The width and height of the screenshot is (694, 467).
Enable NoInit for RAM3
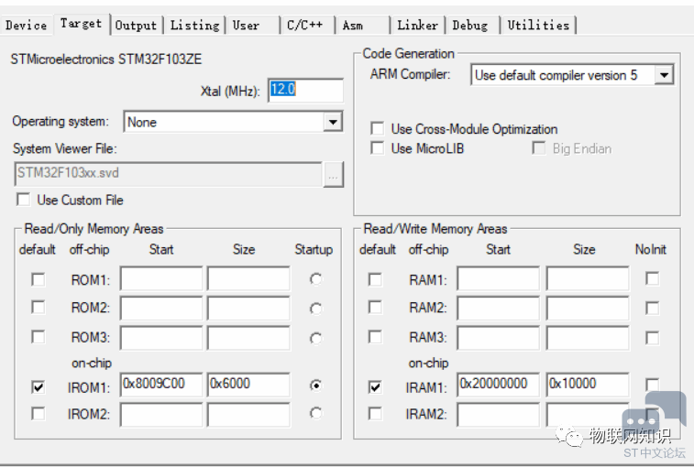pyautogui.click(x=653, y=338)
